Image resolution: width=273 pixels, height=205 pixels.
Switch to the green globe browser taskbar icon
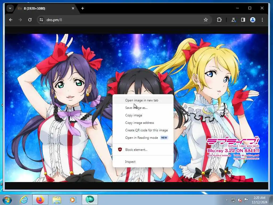[90, 200]
